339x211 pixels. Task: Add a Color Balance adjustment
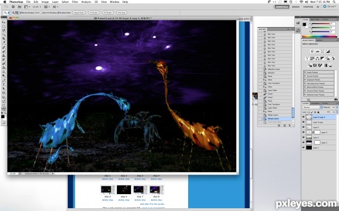click(318, 59)
